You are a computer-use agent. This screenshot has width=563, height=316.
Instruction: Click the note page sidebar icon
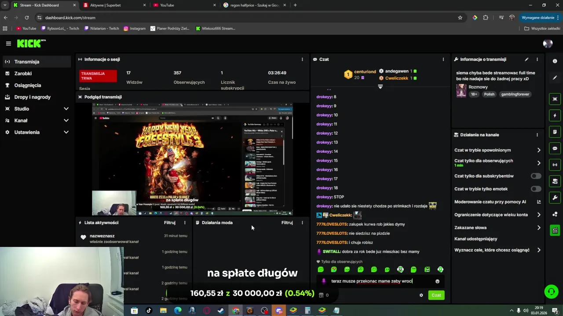(x=555, y=132)
